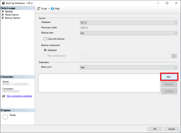Viewport: 181px width, 133px height.
Task: Click the Media Options wrench icon
Action: (3, 15)
